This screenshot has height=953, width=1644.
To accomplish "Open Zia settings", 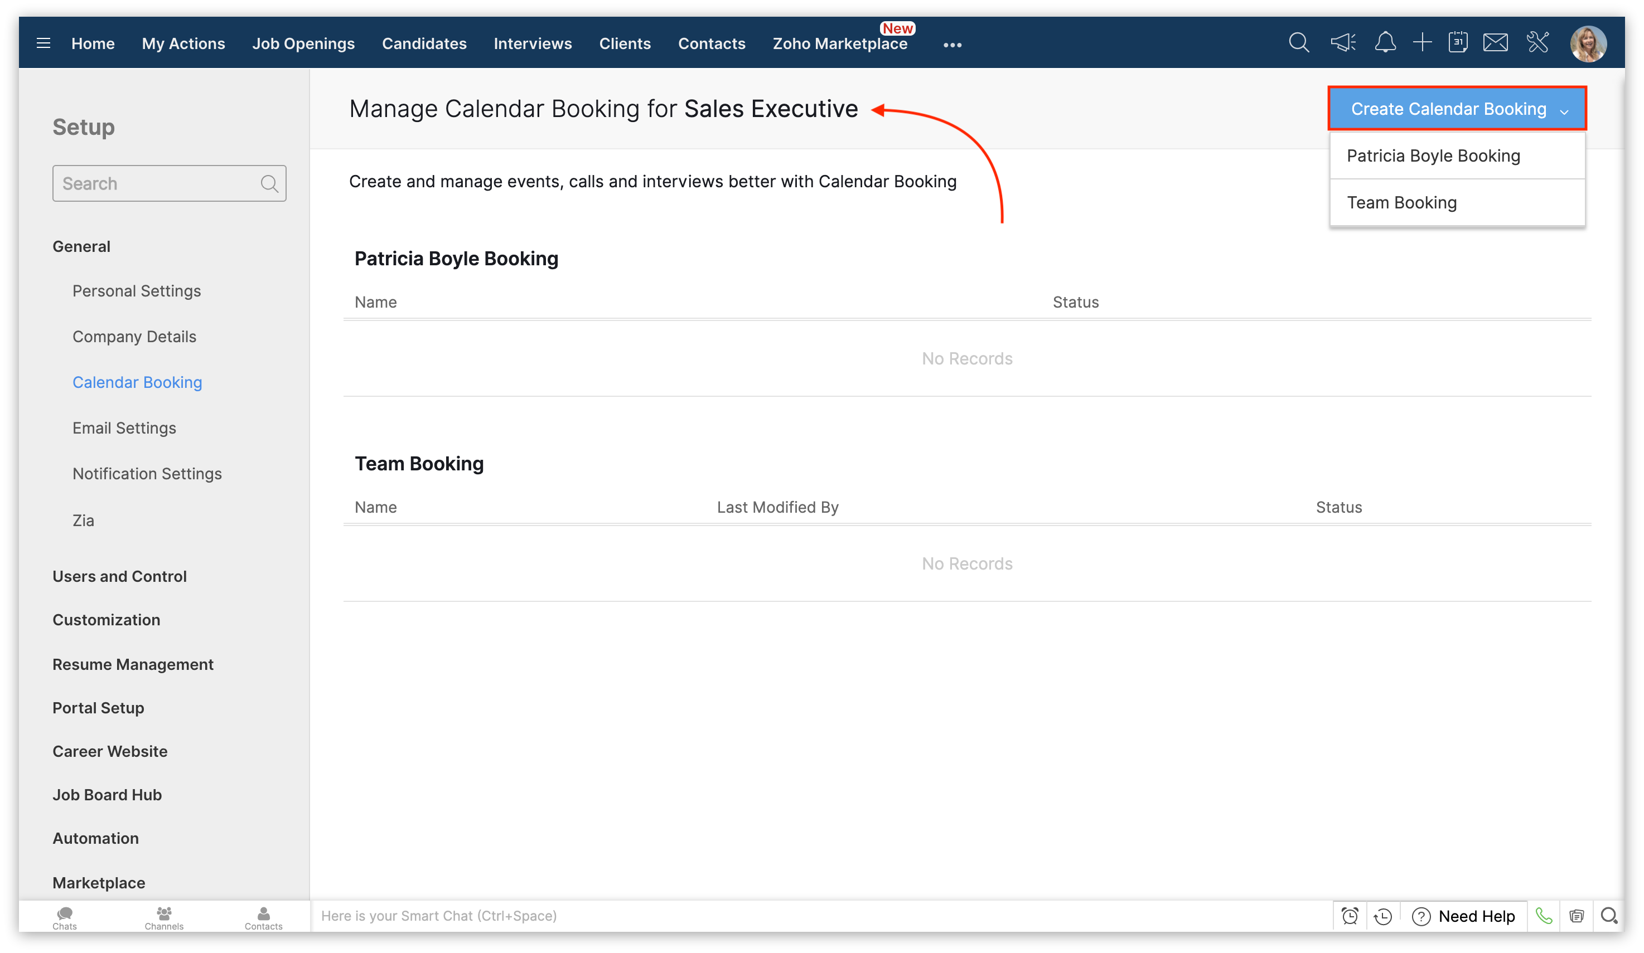I will 83,520.
